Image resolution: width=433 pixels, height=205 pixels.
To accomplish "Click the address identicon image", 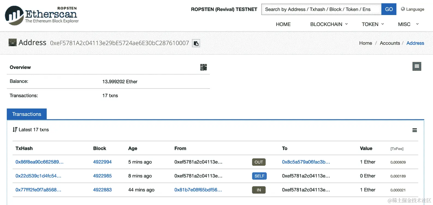I will click(x=13, y=42).
